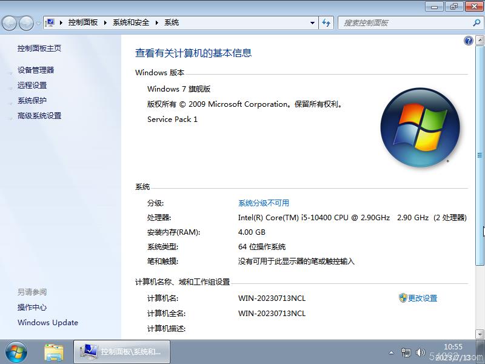Open the address bar history dropdown arrow
Image resolution: width=485 pixels, height=364 pixels.
pos(312,22)
